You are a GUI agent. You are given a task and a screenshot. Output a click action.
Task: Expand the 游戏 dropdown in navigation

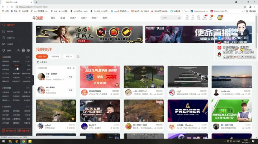coord(95,18)
